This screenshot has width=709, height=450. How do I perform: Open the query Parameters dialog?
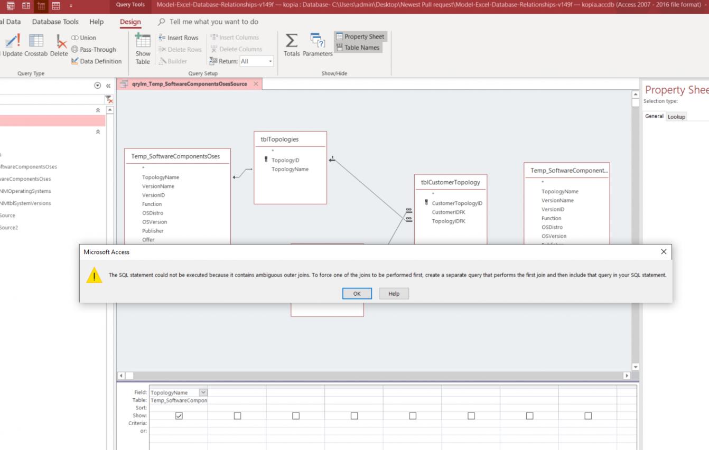point(318,45)
